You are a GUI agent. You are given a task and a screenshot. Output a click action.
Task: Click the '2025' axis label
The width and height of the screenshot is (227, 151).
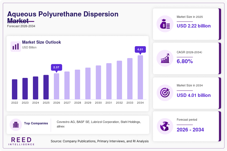46,103
